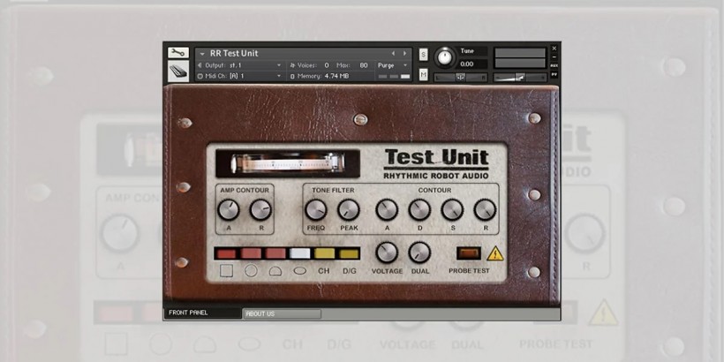Click the next instrument right arrow
This screenshot has height=362, width=724.
tap(405, 53)
